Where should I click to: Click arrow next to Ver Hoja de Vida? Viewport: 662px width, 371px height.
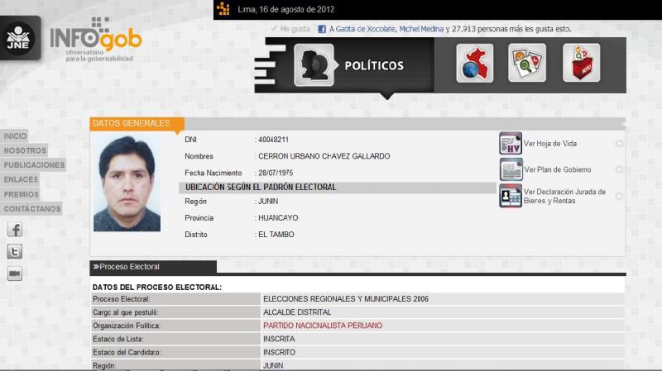coord(619,143)
